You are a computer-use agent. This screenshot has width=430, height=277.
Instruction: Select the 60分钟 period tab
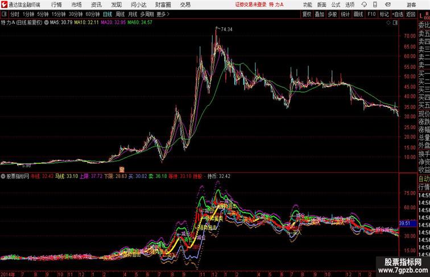[92, 14]
